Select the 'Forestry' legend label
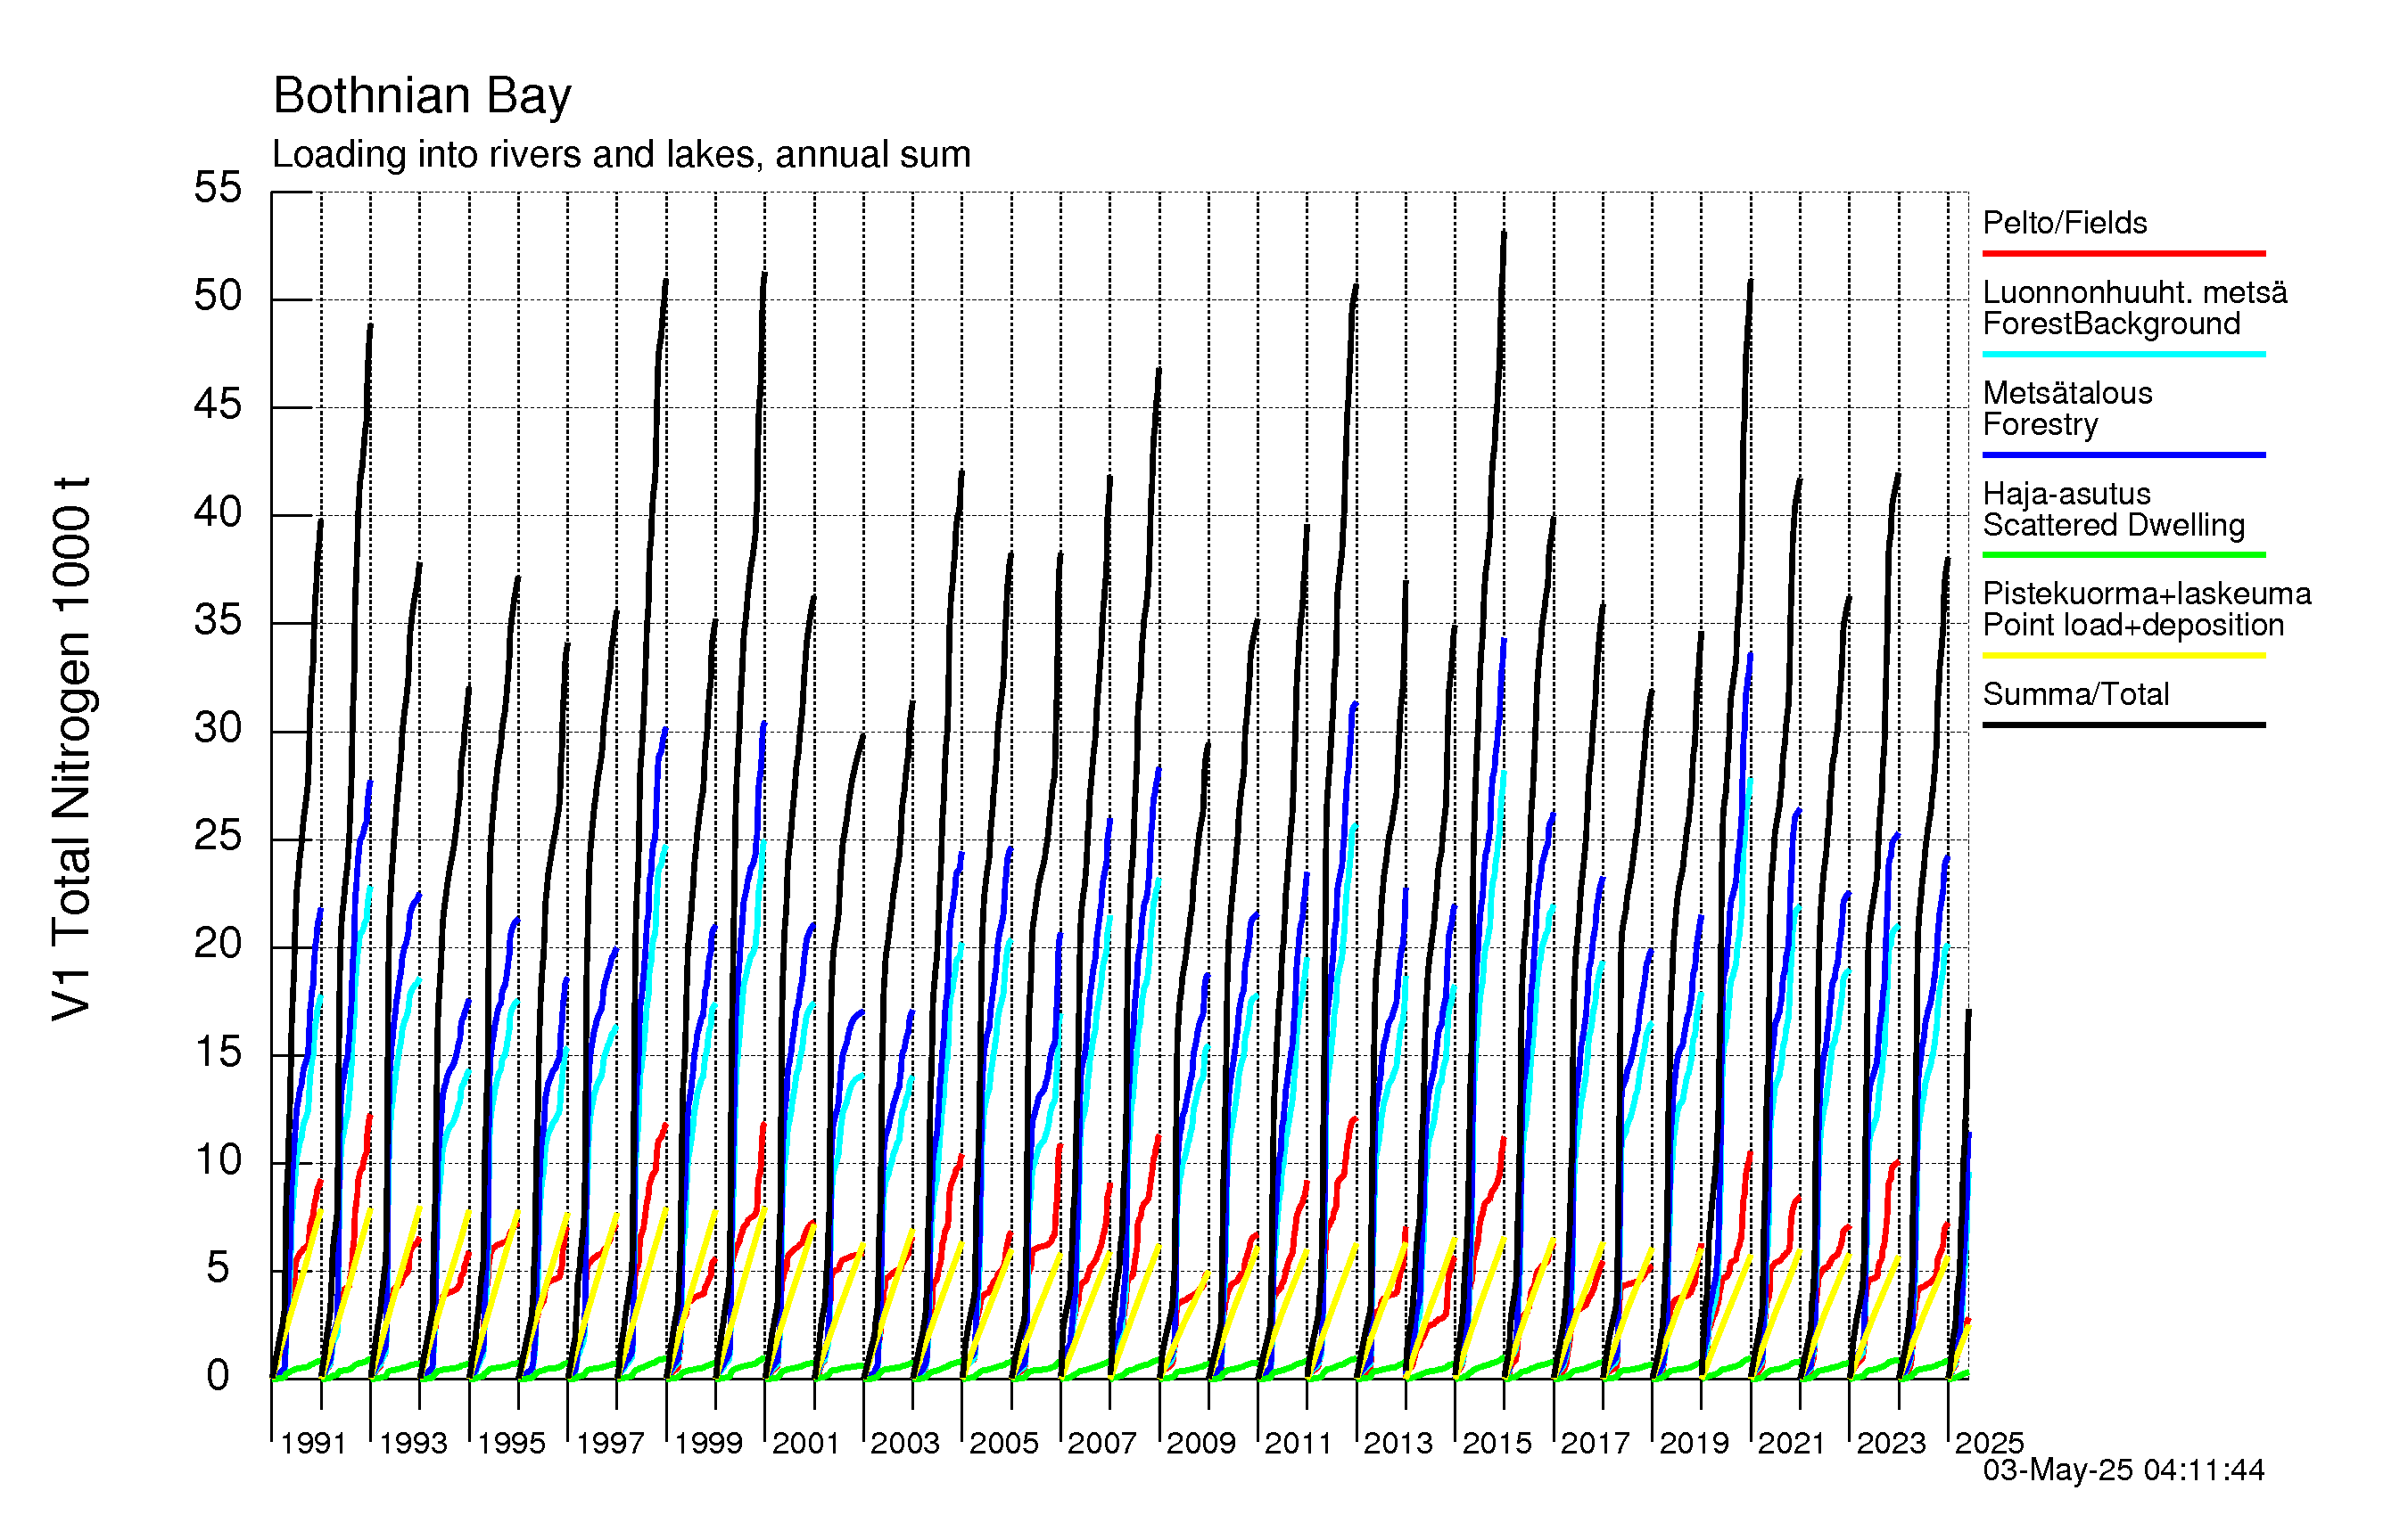Screen dimensions: 2408x1515 (x=2040, y=425)
